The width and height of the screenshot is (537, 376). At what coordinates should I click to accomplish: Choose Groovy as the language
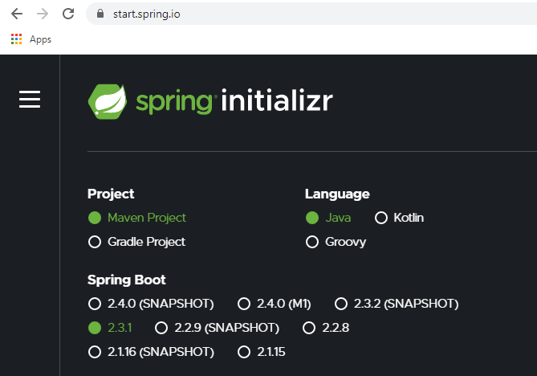336,242
